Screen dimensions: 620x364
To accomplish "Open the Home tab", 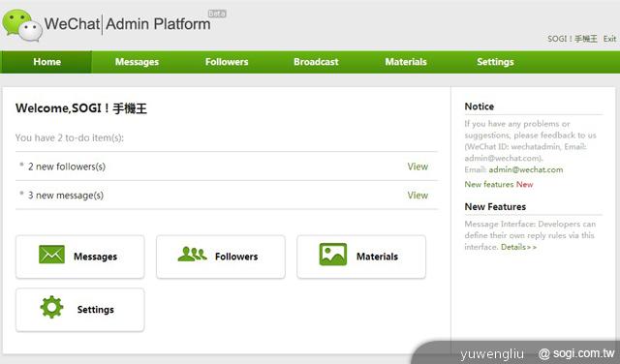I will point(46,62).
